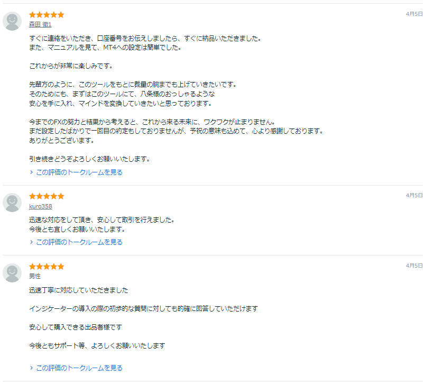425x384 pixels.
Task: View the talk room for kuro358's review
Action: click(x=79, y=242)
